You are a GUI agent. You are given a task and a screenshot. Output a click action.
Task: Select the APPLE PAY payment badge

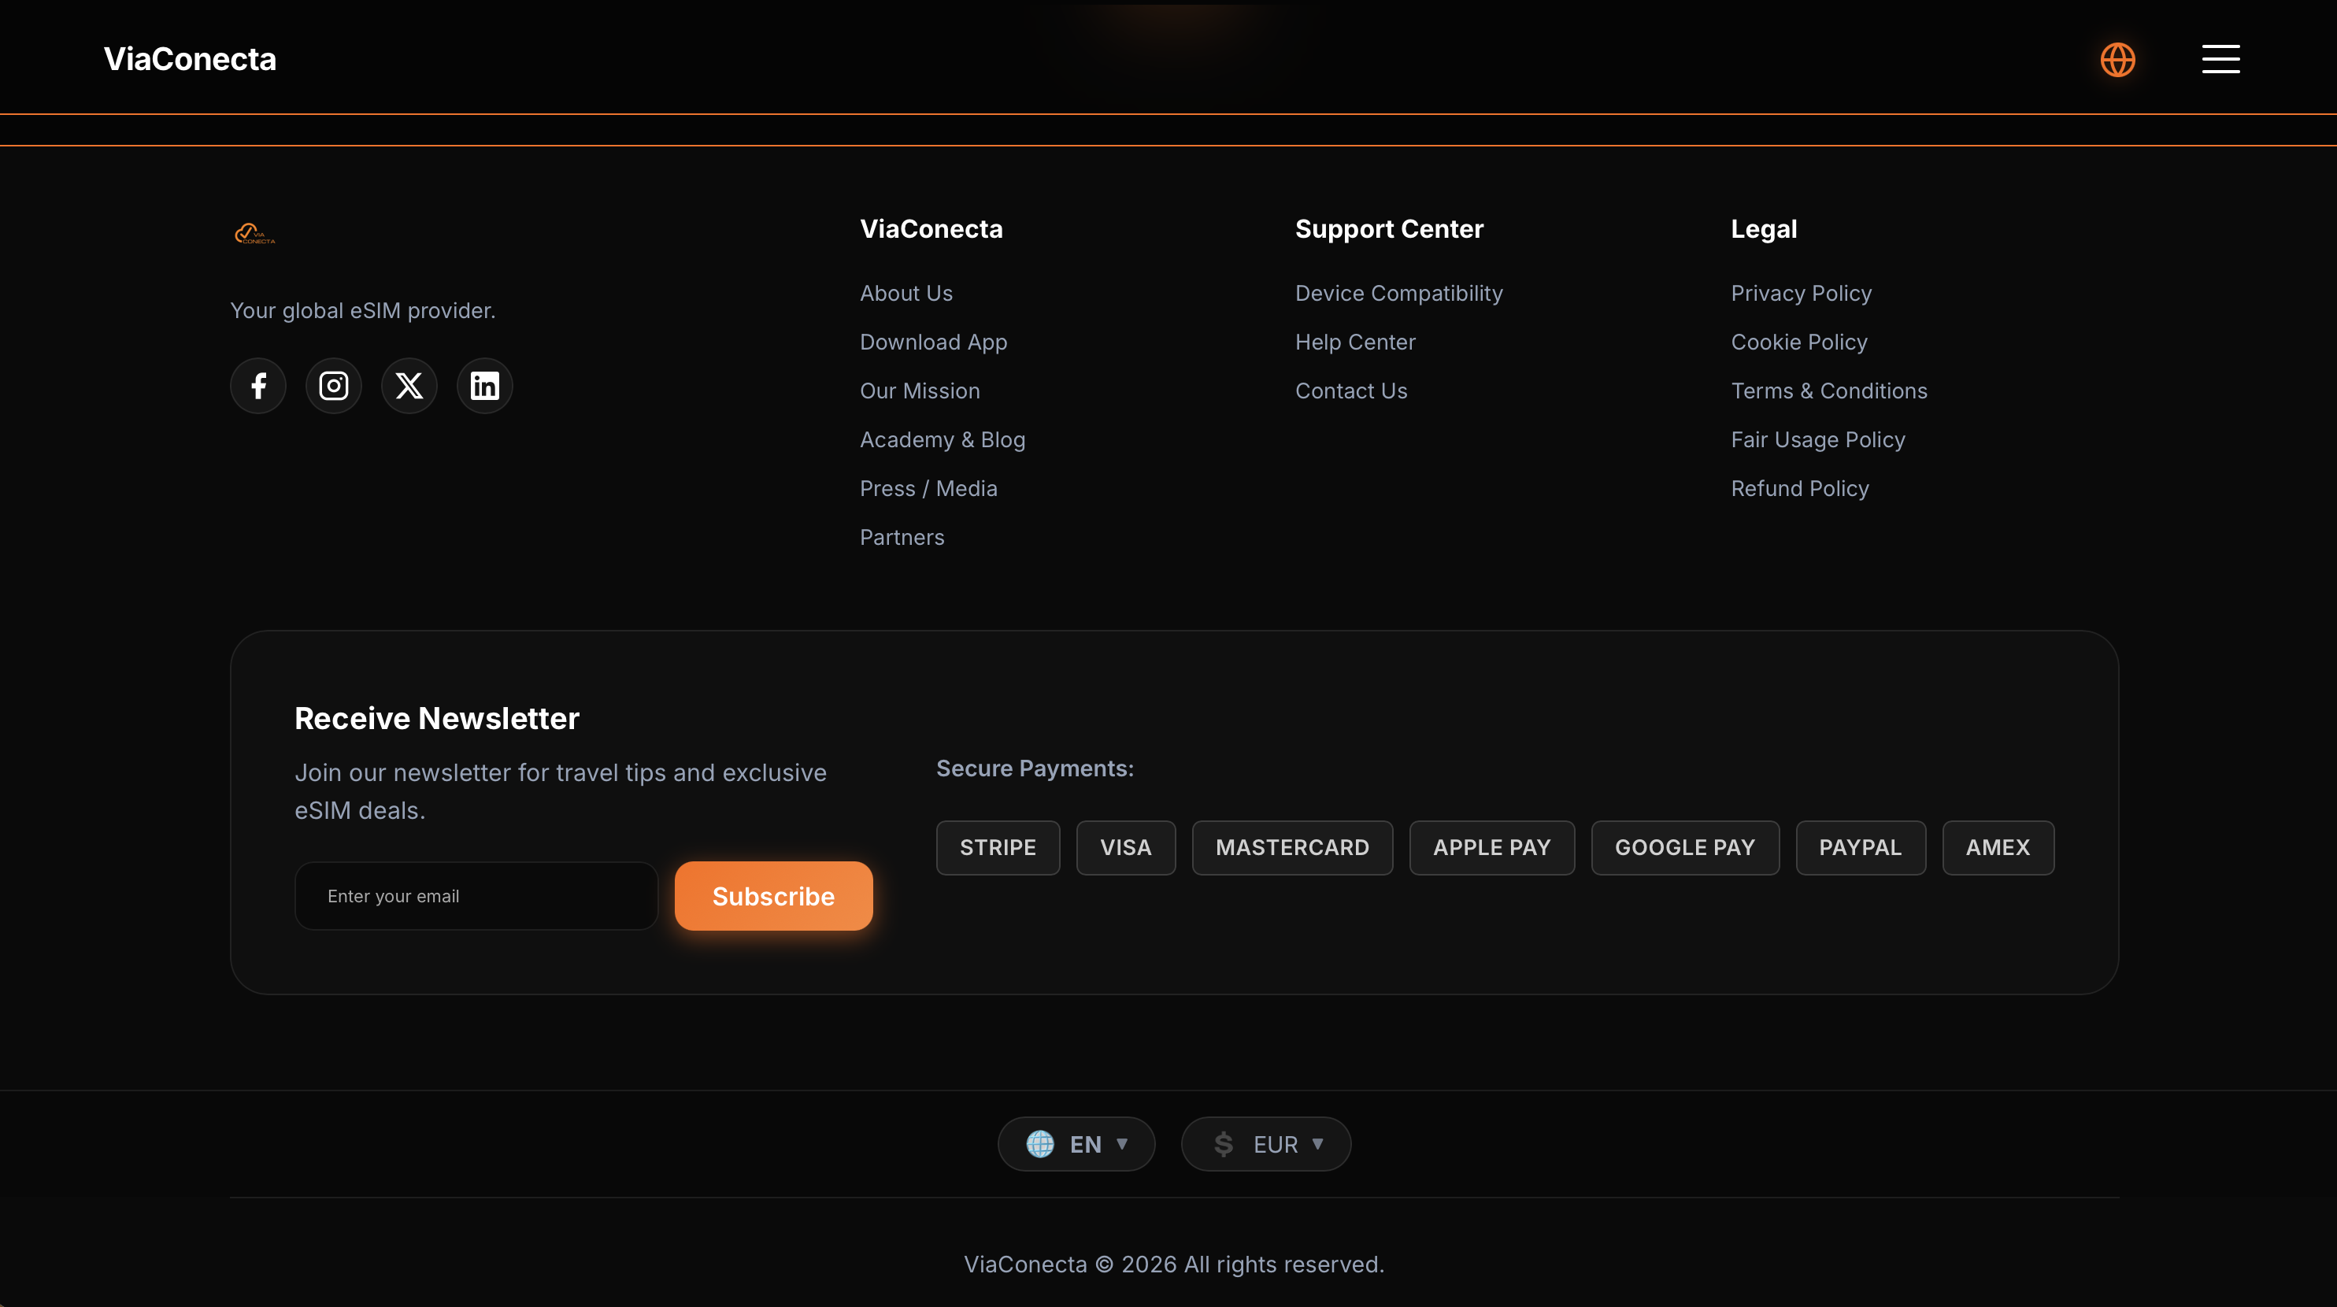[1491, 847]
